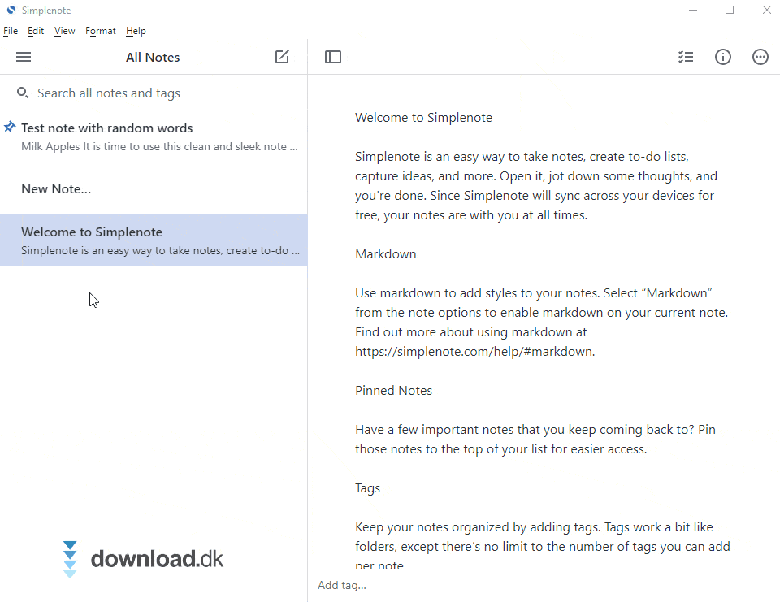Click the search magnifier icon
Image resolution: width=780 pixels, height=602 pixels.
tap(23, 93)
